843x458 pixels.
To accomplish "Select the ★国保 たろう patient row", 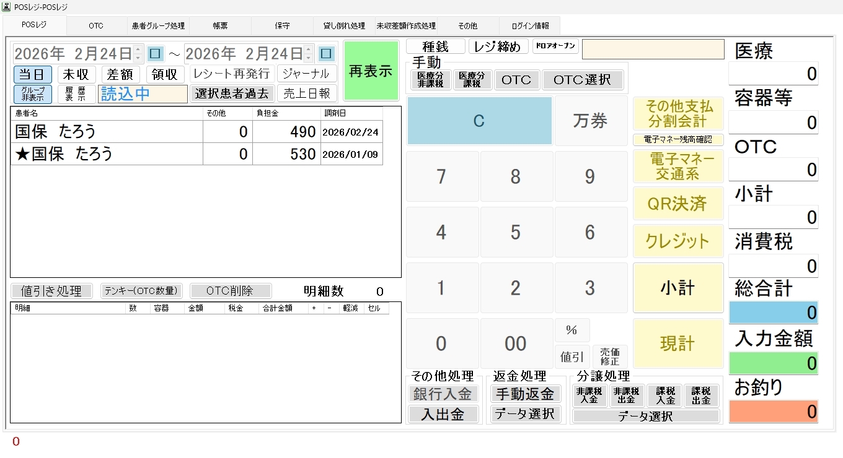I will click(105, 154).
